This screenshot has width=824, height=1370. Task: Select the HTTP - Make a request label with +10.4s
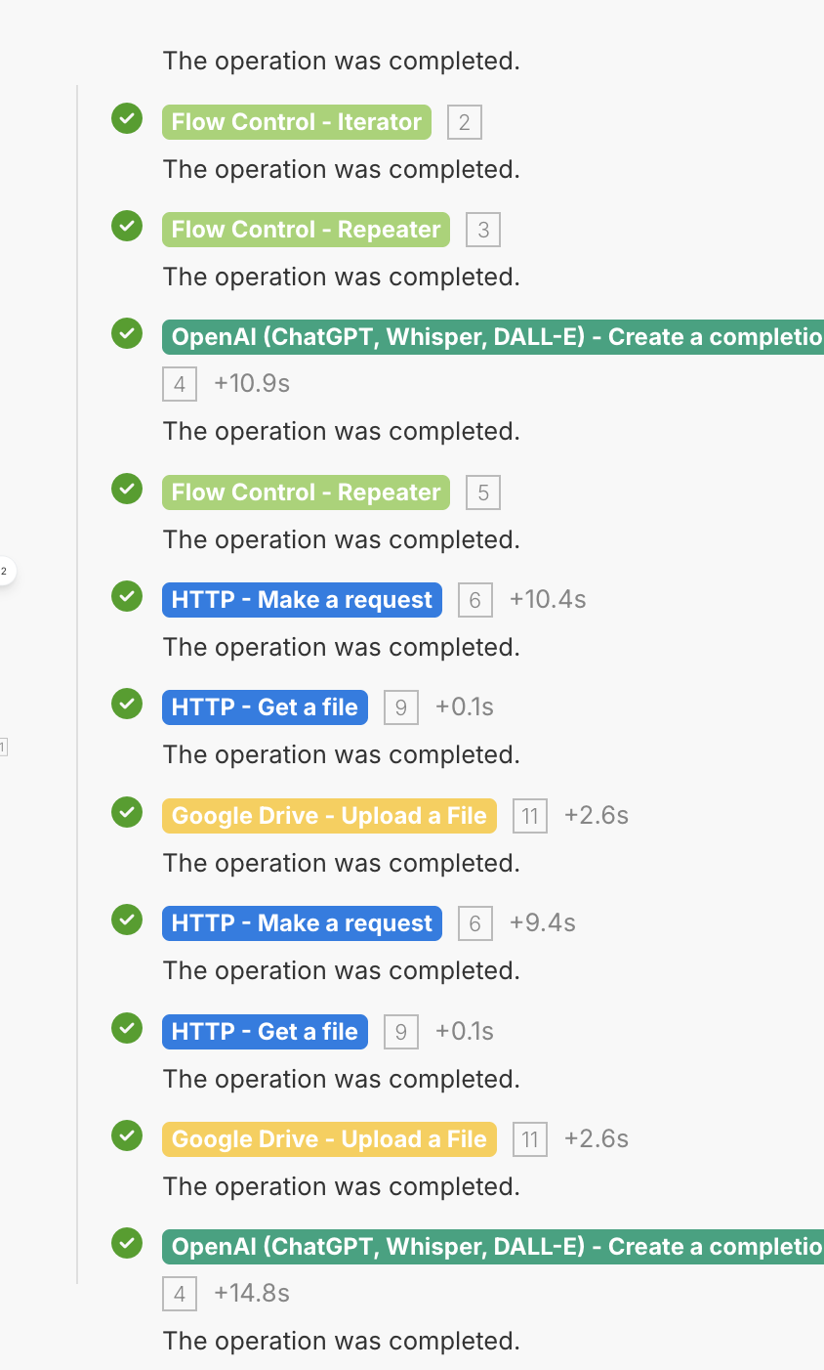tap(302, 600)
